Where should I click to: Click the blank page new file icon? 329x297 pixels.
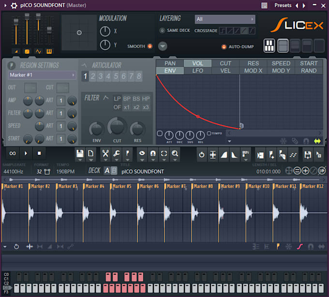click(x=91, y=153)
